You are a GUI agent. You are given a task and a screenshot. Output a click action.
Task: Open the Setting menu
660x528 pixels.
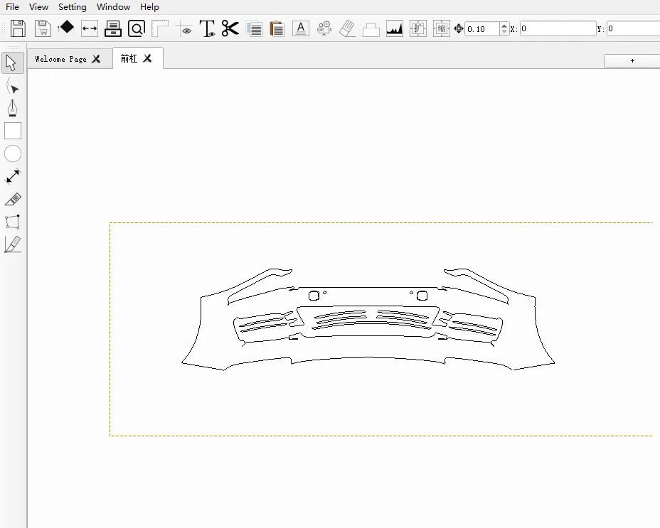72,7
